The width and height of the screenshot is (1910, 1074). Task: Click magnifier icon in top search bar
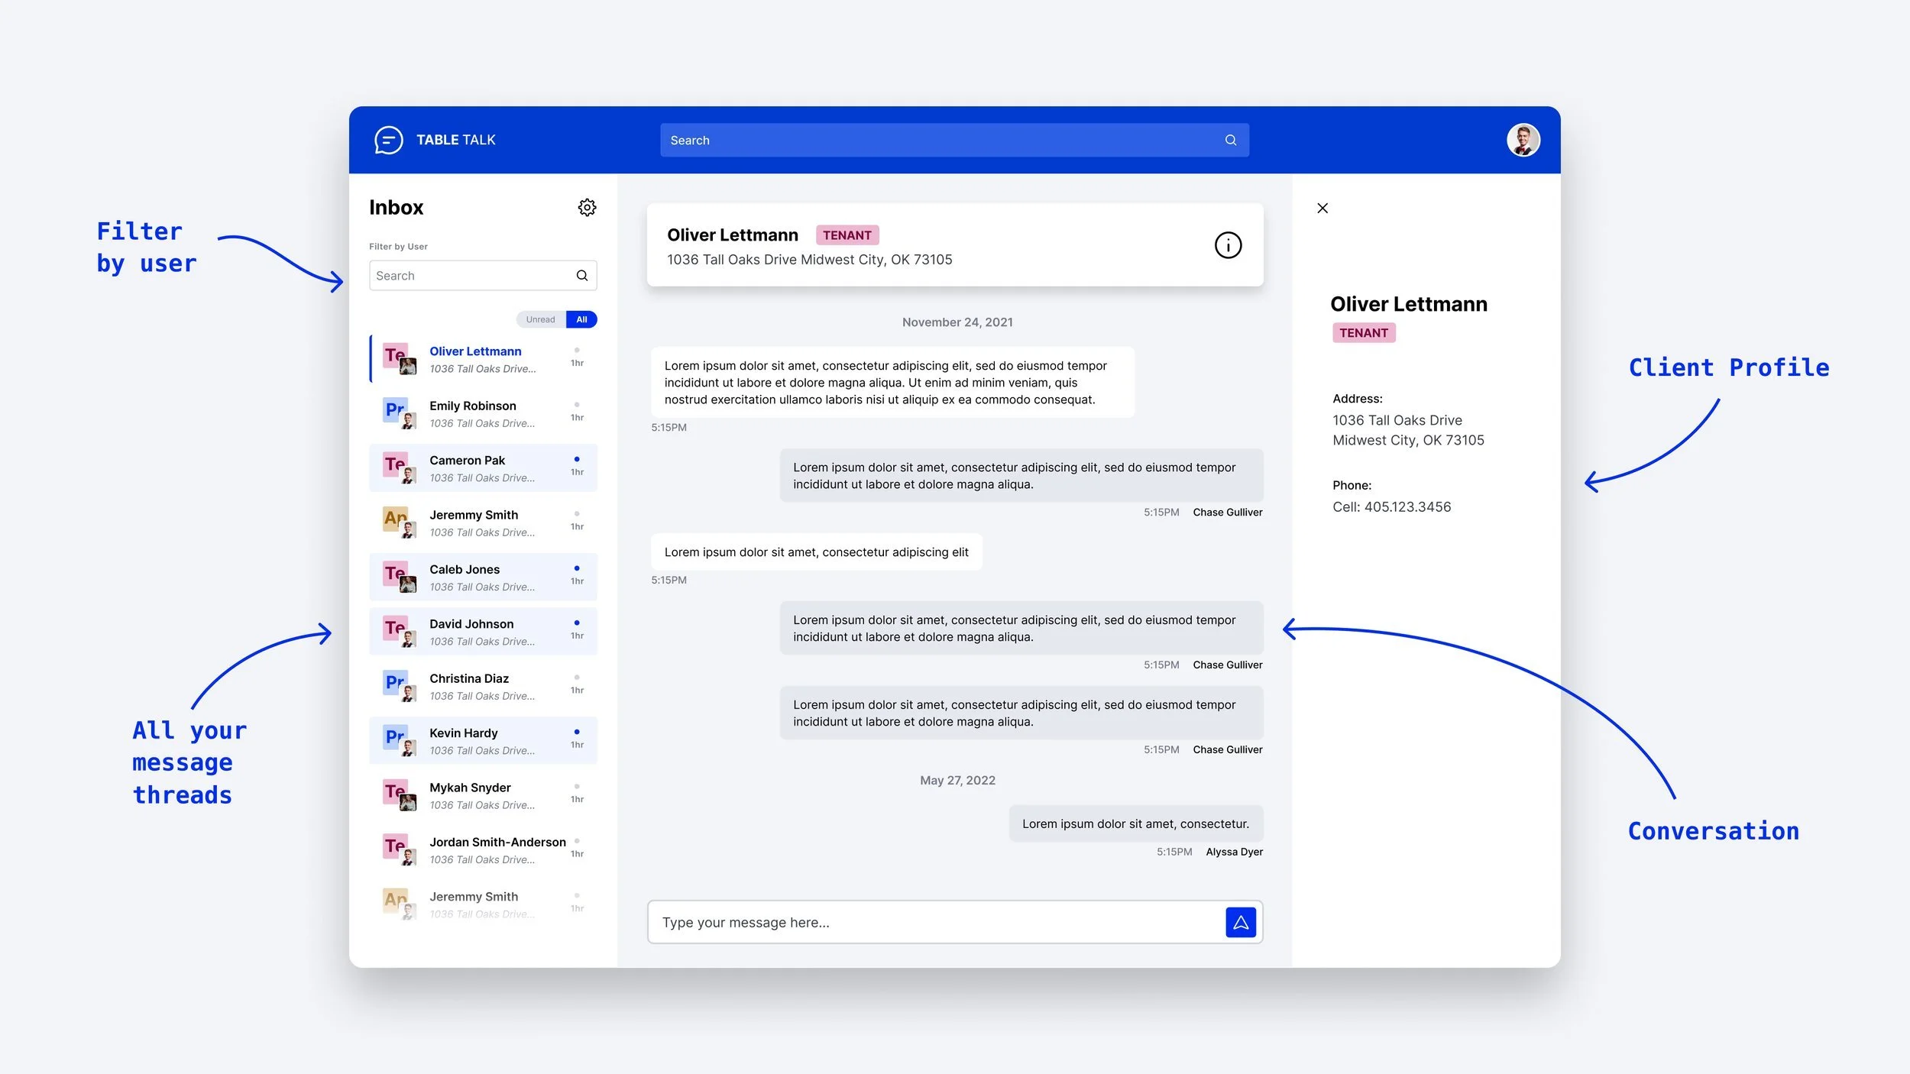click(1230, 141)
